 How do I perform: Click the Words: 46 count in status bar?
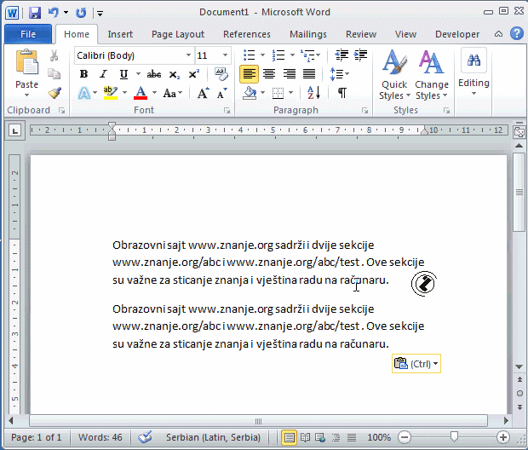coord(98,437)
